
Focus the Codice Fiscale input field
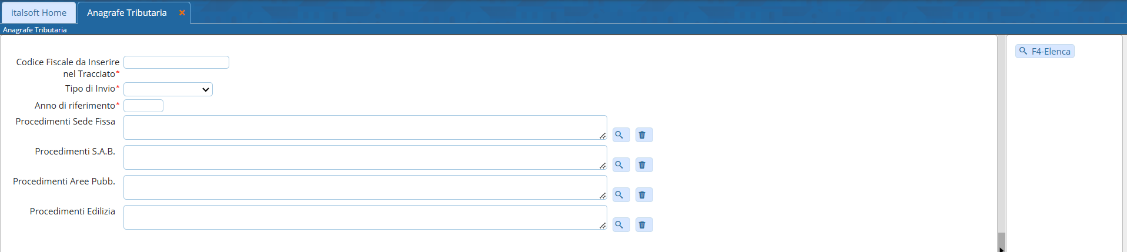(x=176, y=62)
